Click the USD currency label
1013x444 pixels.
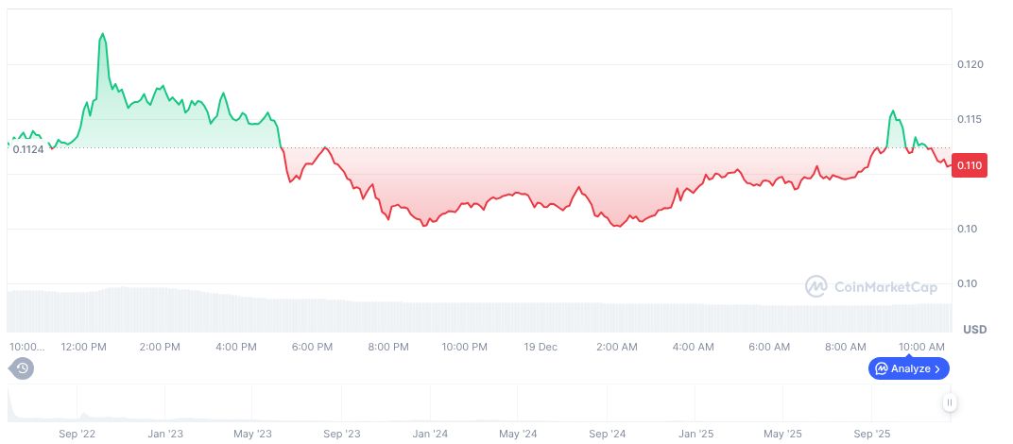click(974, 329)
